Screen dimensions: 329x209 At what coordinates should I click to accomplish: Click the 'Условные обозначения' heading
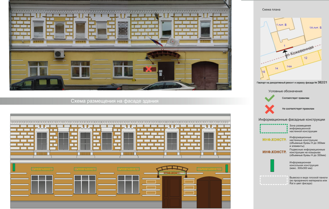pos(285,91)
